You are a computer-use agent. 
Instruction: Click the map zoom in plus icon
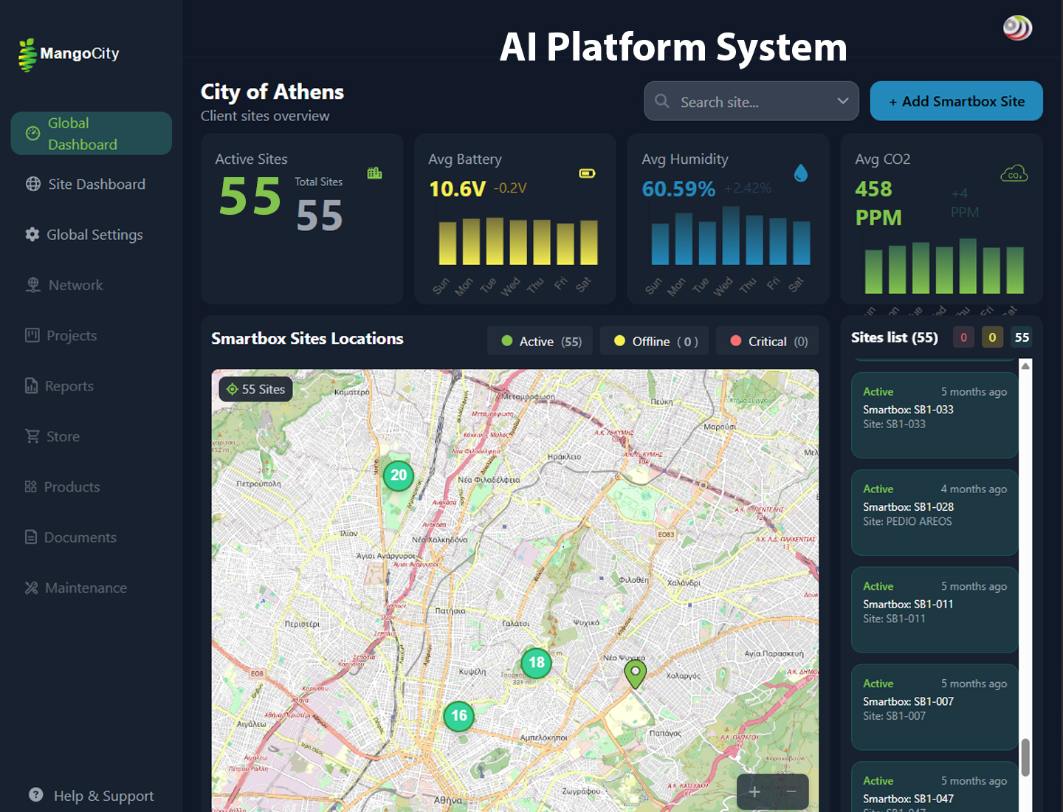754,791
